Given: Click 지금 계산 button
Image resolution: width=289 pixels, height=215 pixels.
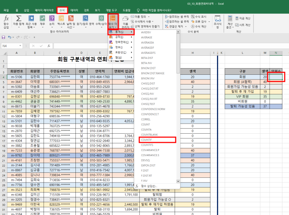Looking at the screenshot, I should pyautogui.click(x=243, y=18).
